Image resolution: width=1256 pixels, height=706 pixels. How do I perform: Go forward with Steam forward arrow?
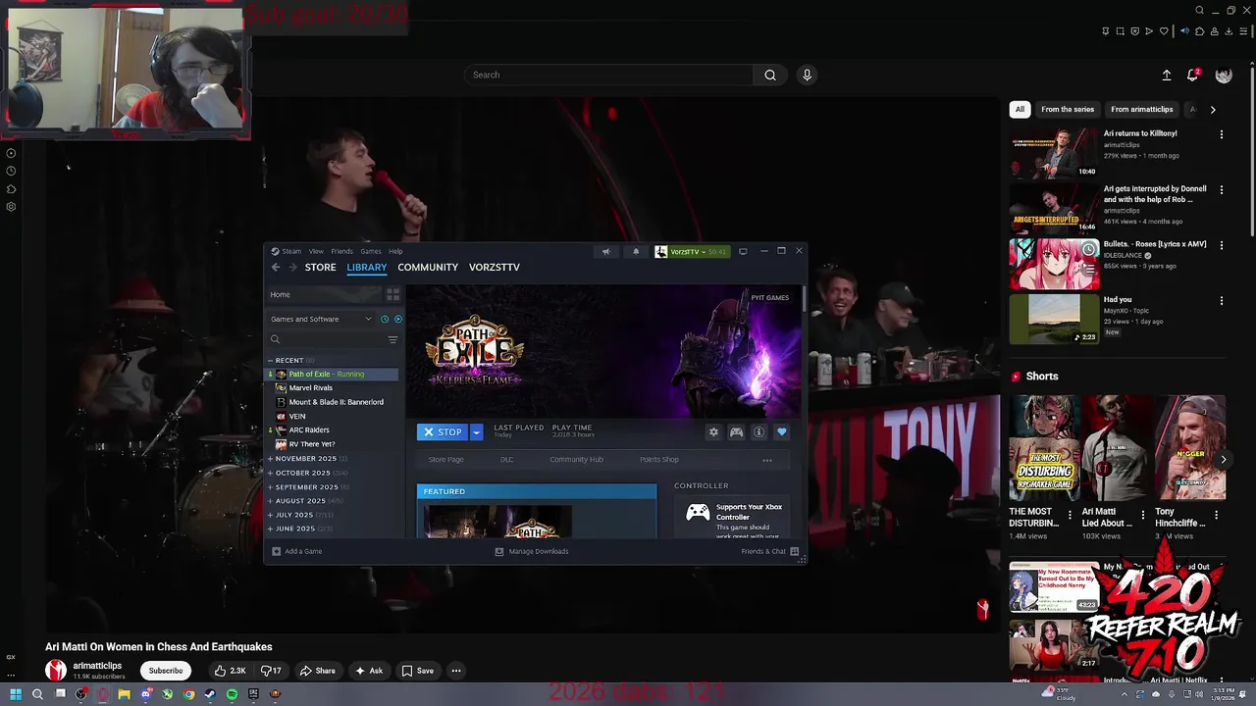click(291, 267)
